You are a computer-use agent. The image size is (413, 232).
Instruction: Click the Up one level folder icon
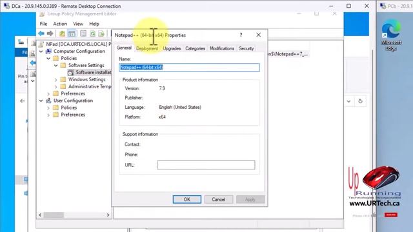62,34
